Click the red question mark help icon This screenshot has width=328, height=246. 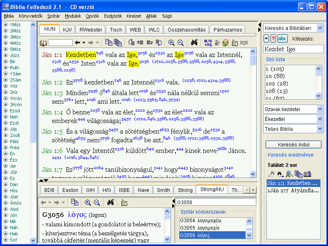pos(273,39)
